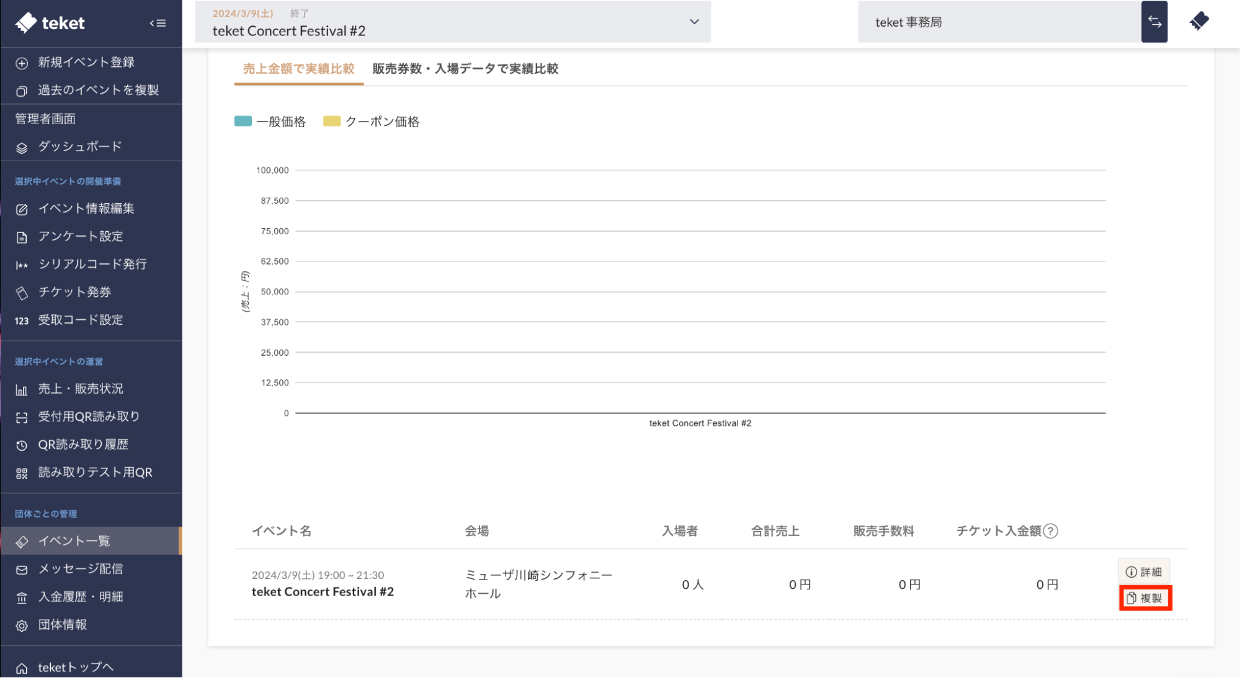
Task: Click the gear icon beside 団体情報
Action: (x=22, y=625)
